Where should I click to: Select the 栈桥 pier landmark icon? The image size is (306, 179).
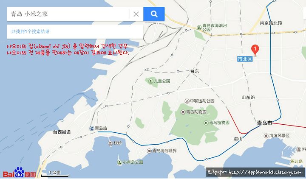tap(110, 143)
